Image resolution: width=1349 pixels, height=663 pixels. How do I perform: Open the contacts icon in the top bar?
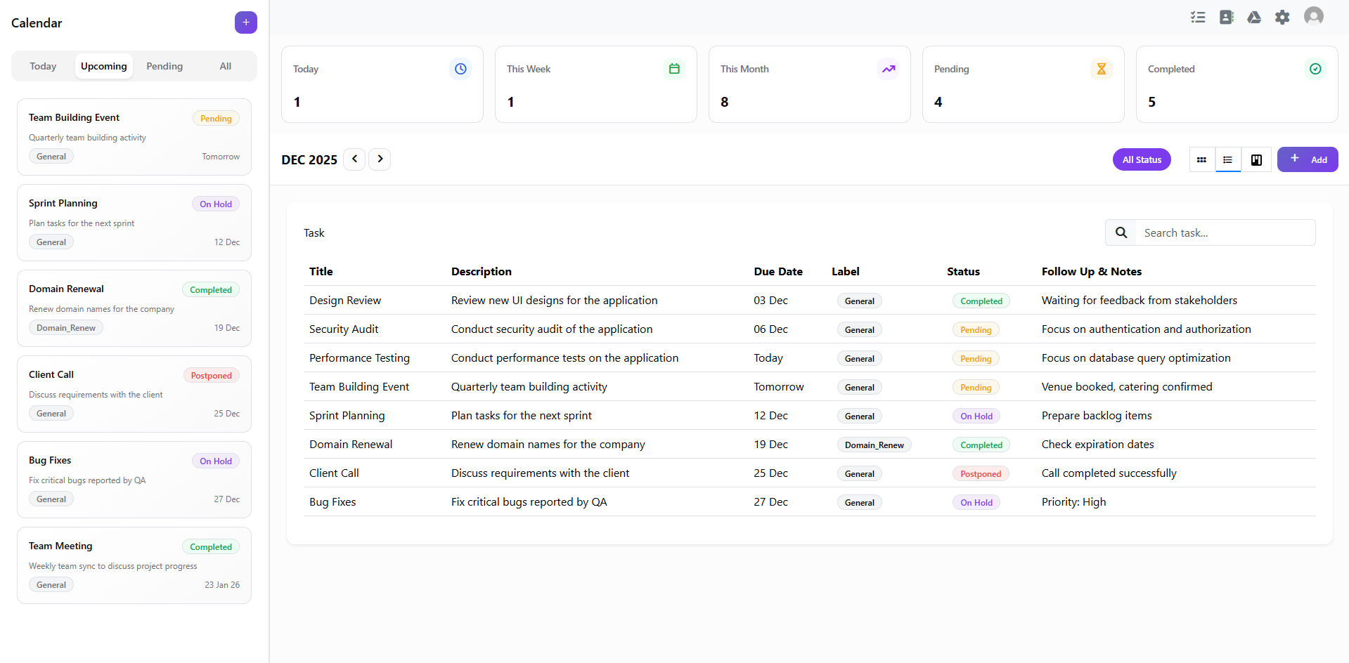click(1226, 17)
